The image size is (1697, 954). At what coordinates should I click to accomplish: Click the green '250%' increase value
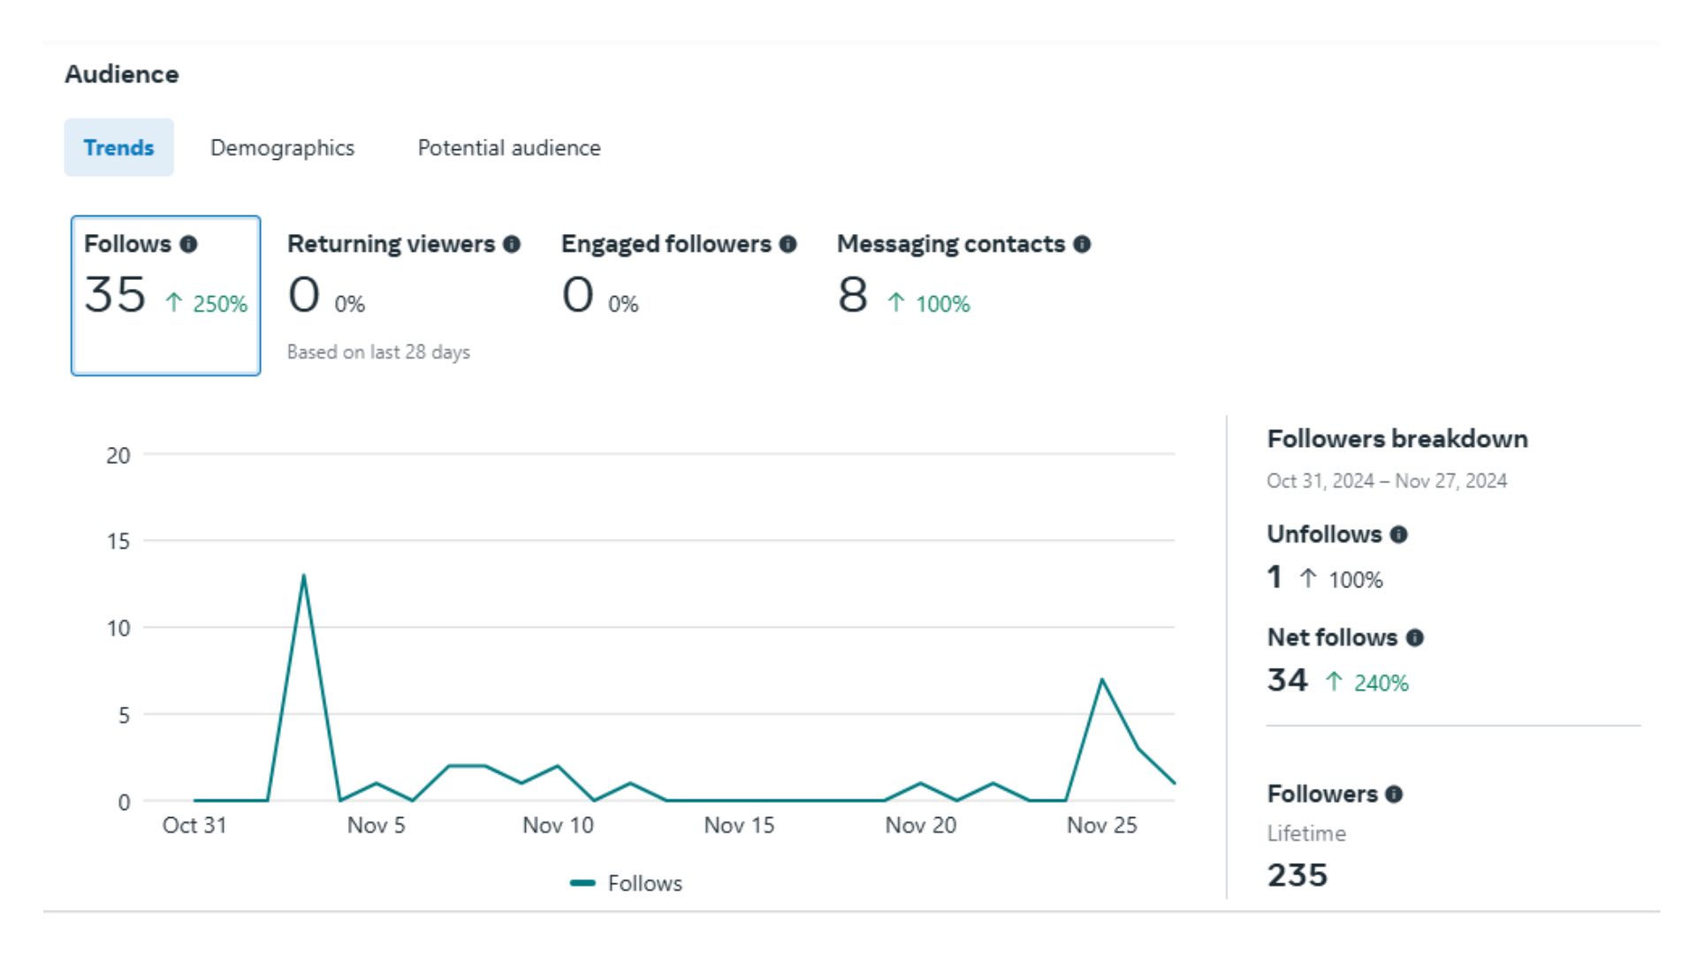coord(220,304)
